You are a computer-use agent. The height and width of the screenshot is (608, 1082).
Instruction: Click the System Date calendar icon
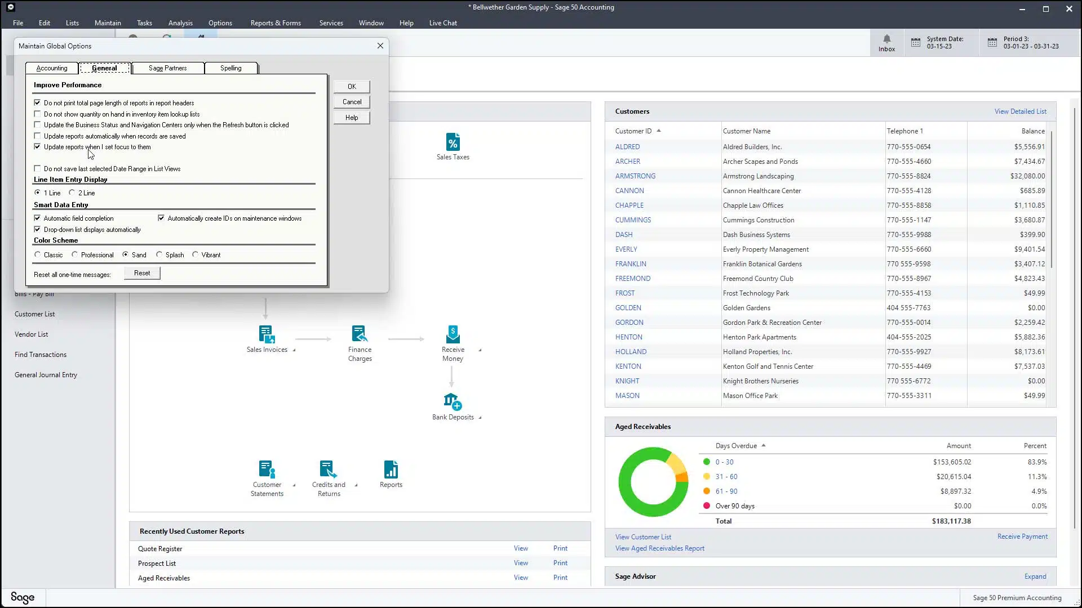coord(916,43)
